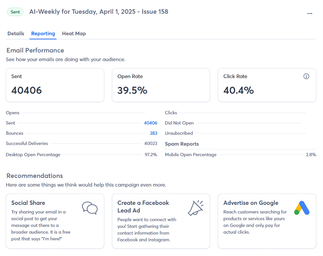Click the Click Rate info icon

click(306, 76)
